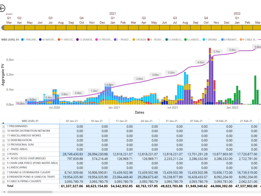Select the 4 - ROAD legend swatch
The width and height of the screenshot is (261, 196).
pos(149,39)
